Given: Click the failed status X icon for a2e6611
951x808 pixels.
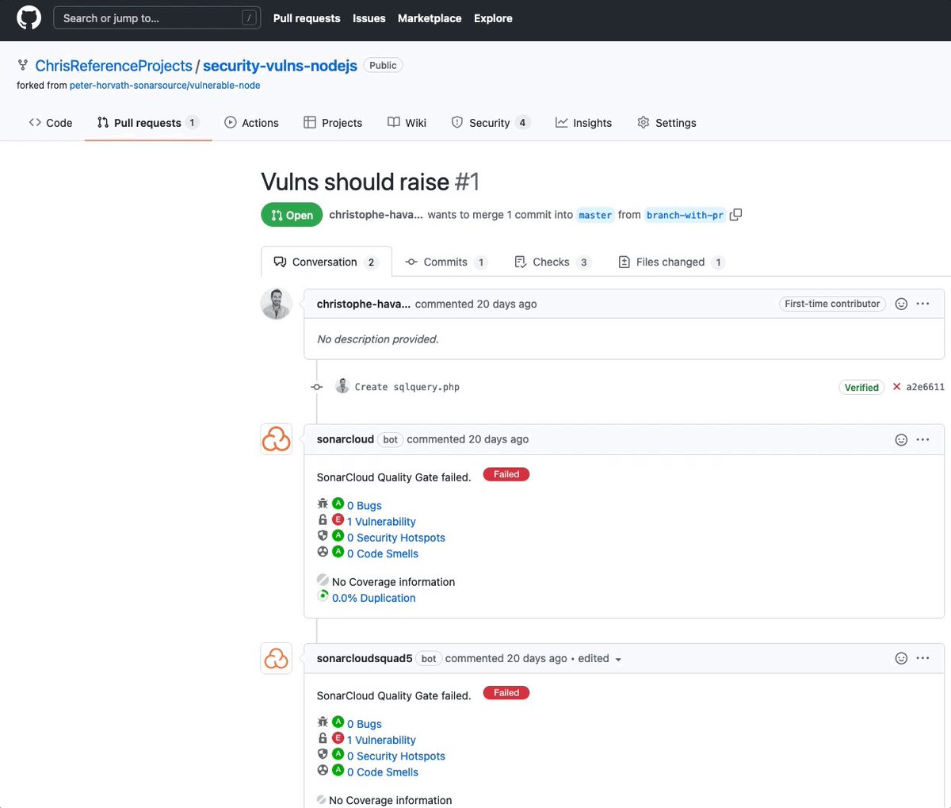Looking at the screenshot, I should (x=896, y=387).
